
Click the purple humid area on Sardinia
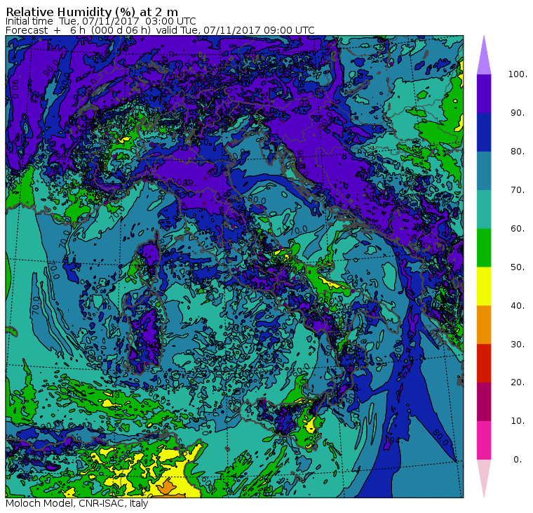[149, 332]
